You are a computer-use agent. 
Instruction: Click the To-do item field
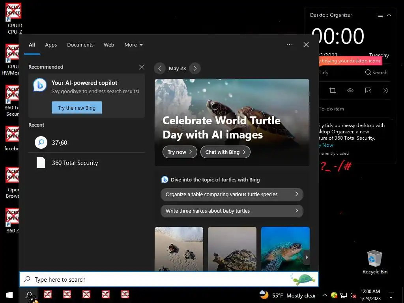[354, 109]
